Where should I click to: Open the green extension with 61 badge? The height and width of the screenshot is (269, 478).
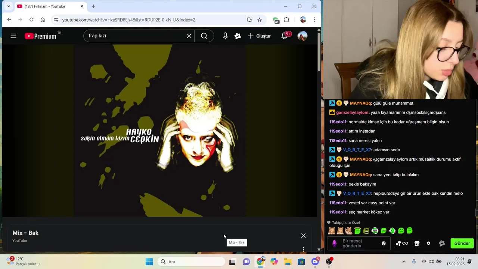[276, 20]
